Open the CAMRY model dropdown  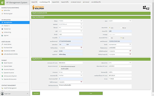[120, 21]
